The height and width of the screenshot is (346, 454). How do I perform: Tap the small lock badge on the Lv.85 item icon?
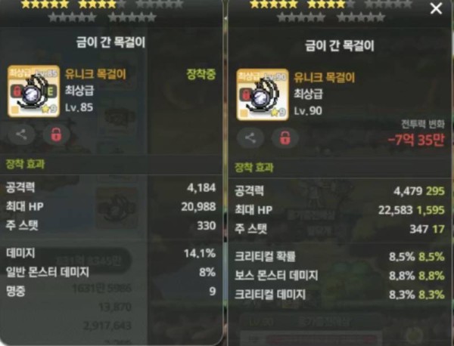[17, 91]
